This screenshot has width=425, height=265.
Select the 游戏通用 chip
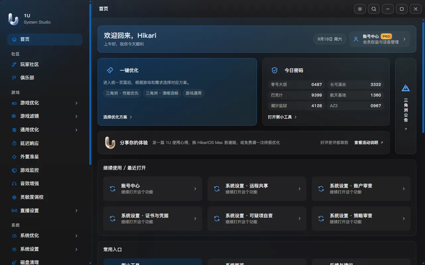(194, 93)
